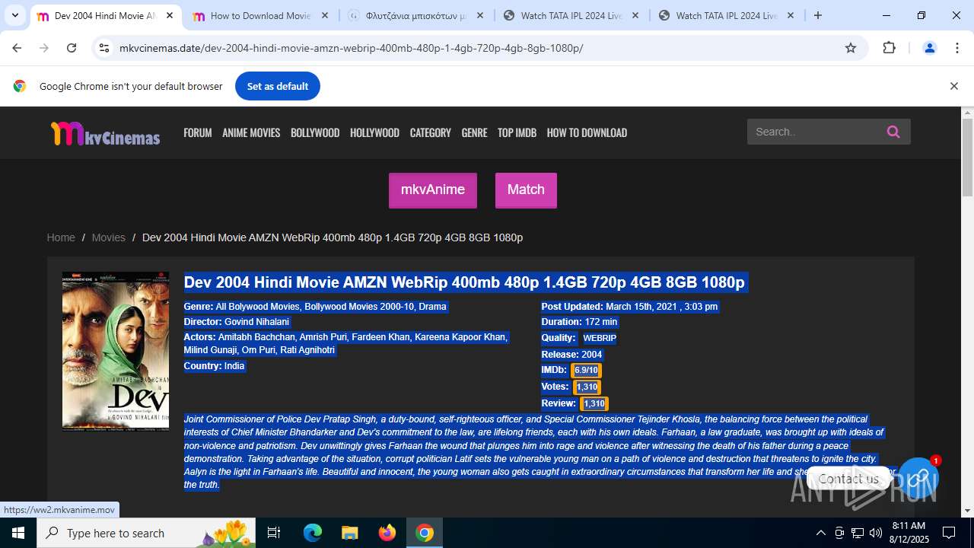This screenshot has width=974, height=548.
Task: Click the 6.9/10 IMDb rating badge
Action: [586, 371]
